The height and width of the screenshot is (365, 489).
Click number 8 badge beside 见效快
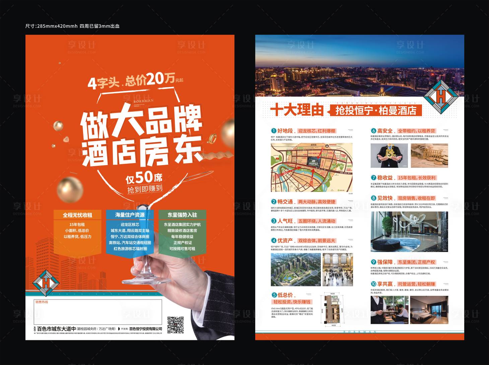point(373,198)
